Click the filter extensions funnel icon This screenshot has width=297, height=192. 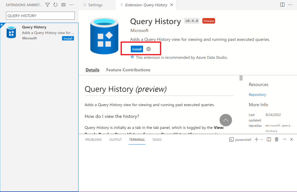48,5
